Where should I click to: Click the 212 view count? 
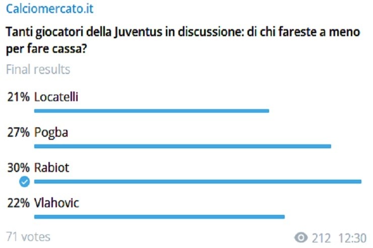[x=321, y=237]
